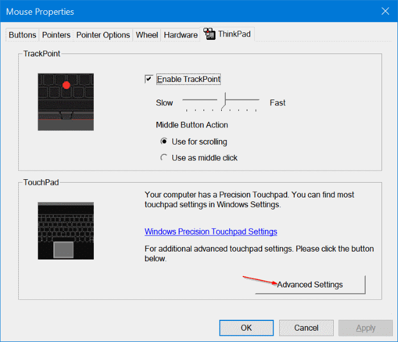Open the Hardware tab
The width and height of the screenshot is (398, 342).
(180, 35)
